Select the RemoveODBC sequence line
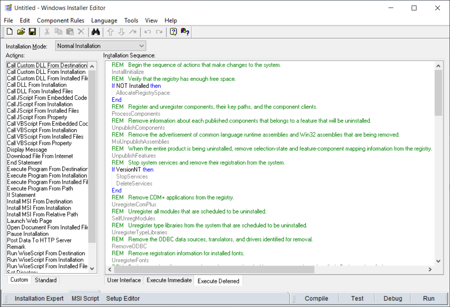 coord(129,246)
